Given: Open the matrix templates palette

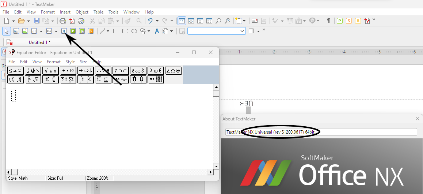Looking at the screenshot, I should tap(156, 79).
